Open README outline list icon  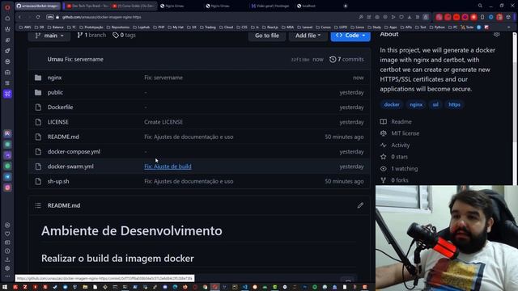pyautogui.click(x=38, y=205)
